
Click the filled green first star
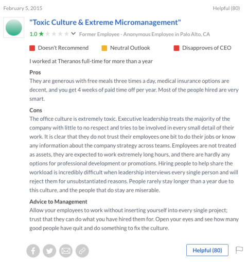(x=41, y=34)
